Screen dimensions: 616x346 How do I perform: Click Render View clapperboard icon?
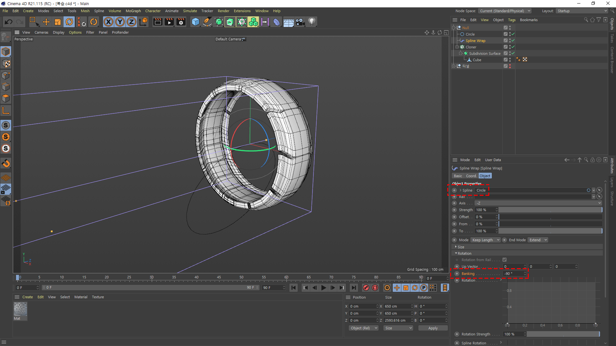point(158,22)
